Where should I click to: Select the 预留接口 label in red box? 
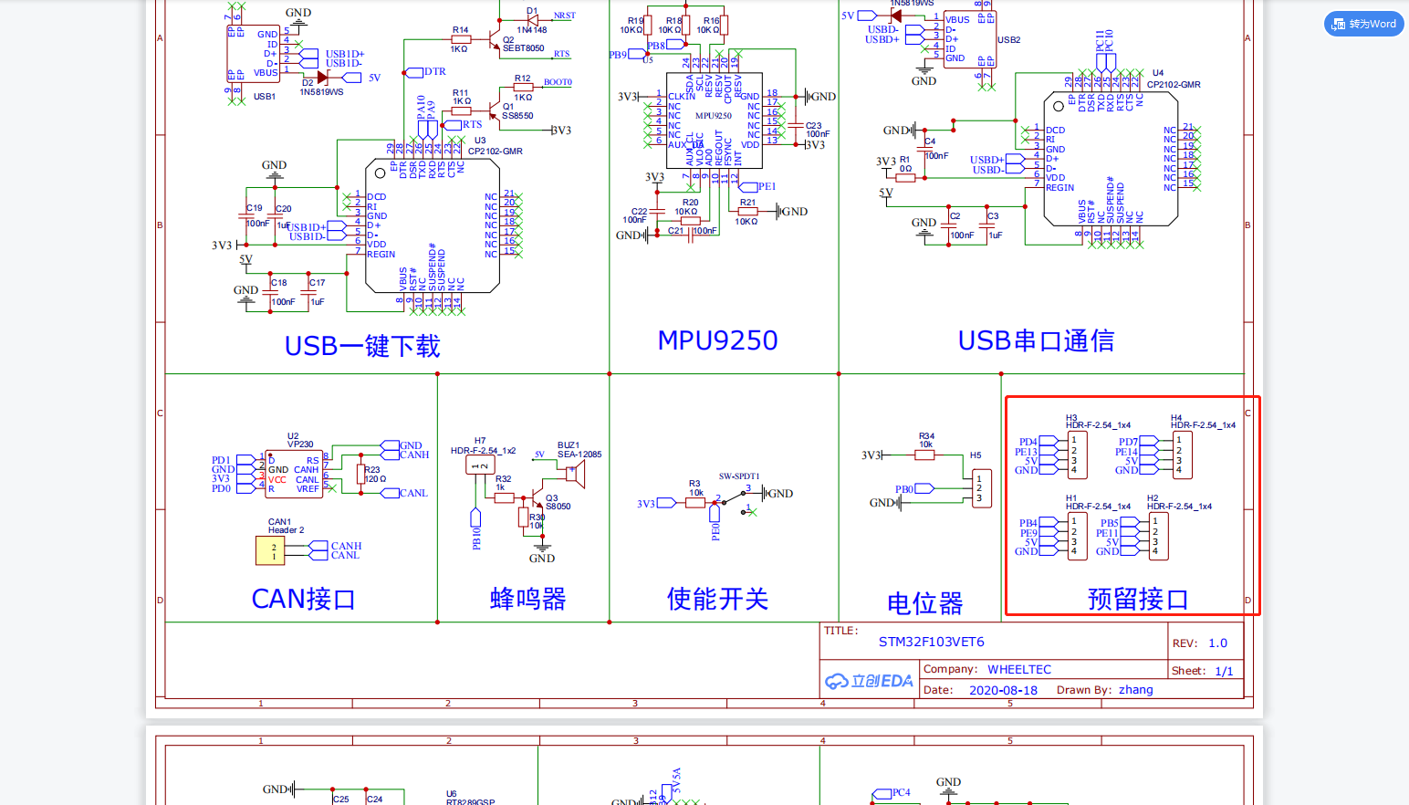tap(1138, 599)
